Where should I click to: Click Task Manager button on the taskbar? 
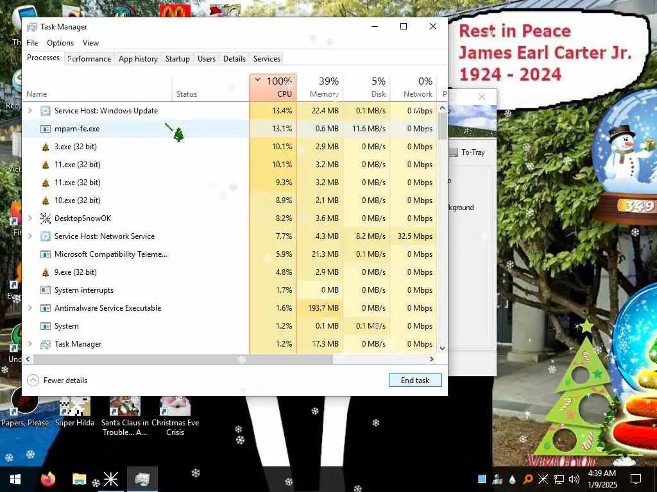[x=142, y=479]
